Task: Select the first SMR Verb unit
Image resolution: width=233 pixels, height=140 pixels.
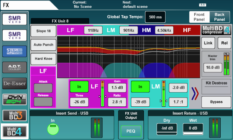Action: pos(15,19)
